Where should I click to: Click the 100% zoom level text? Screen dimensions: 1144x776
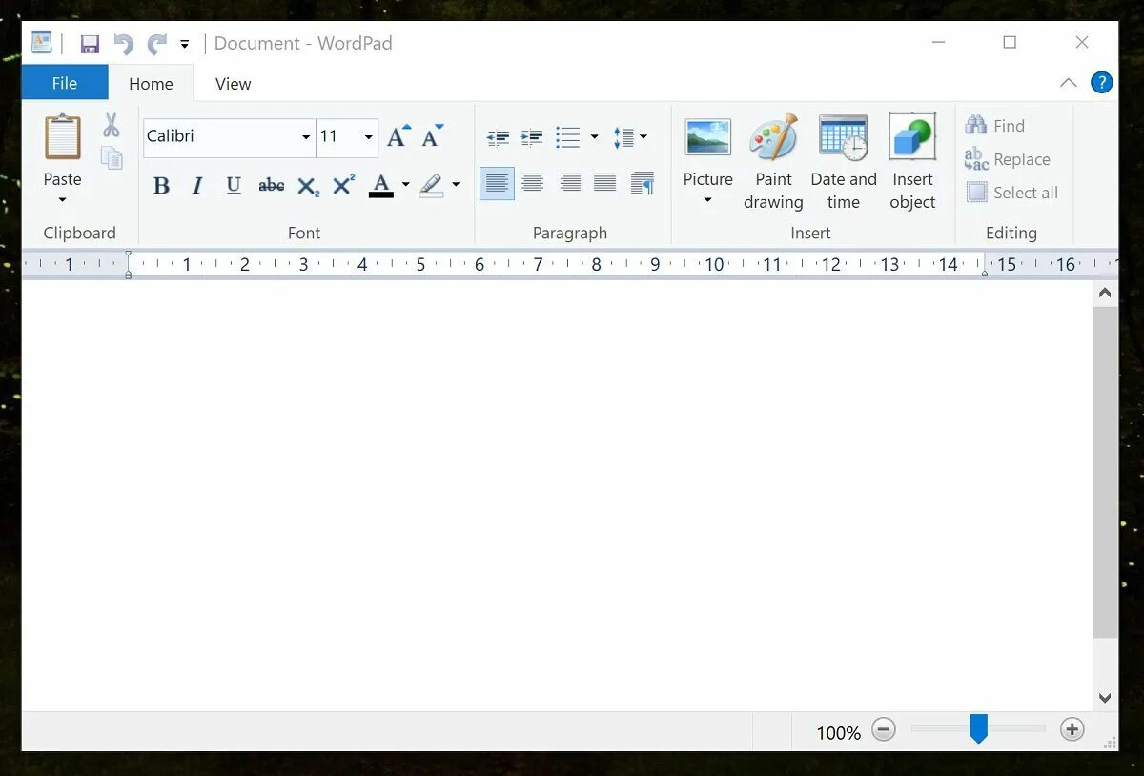838,733
